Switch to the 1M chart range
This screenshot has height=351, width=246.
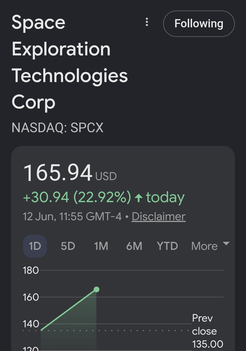pyautogui.click(x=101, y=246)
